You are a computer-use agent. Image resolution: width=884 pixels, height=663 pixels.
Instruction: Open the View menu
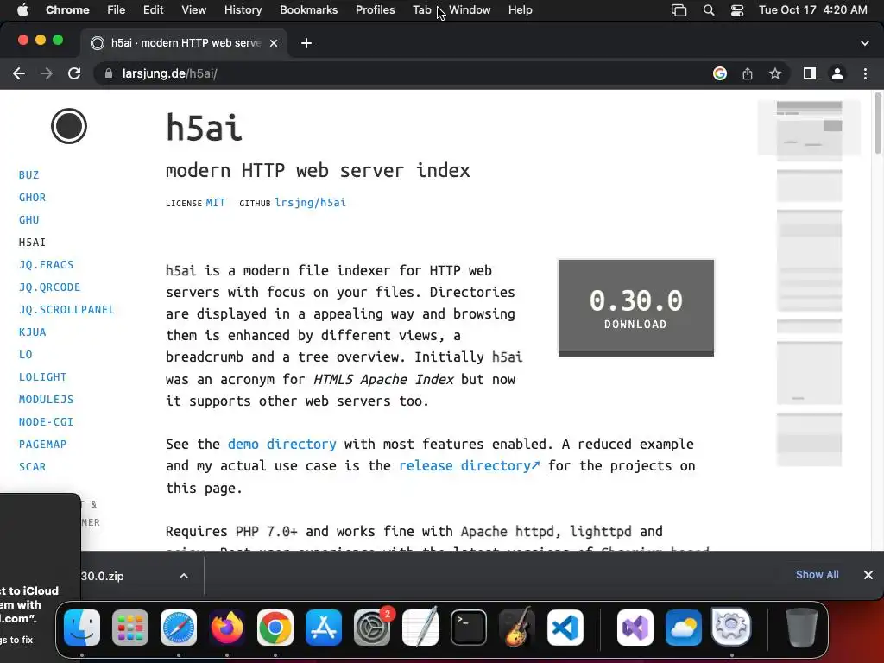point(194,10)
